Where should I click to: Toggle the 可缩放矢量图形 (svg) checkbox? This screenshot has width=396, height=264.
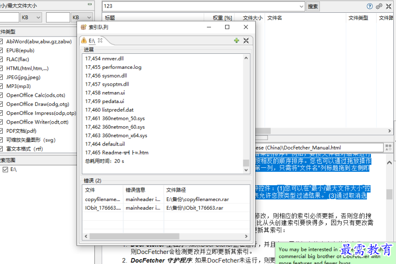pos(1,140)
